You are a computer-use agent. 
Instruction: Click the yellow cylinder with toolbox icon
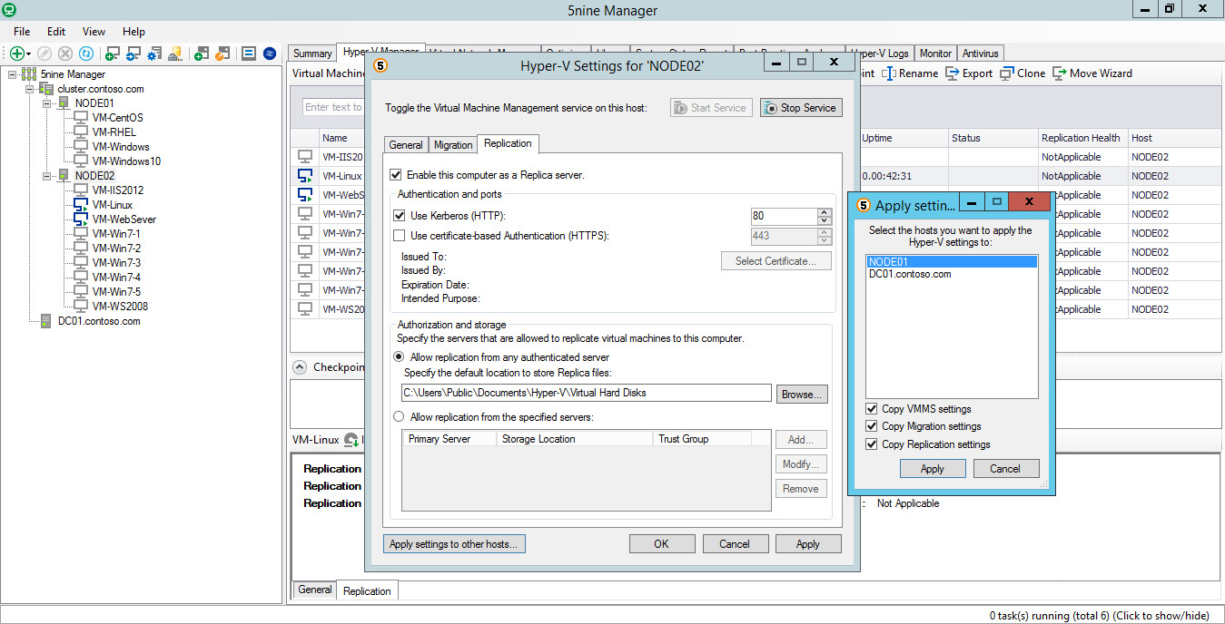tap(177, 54)
